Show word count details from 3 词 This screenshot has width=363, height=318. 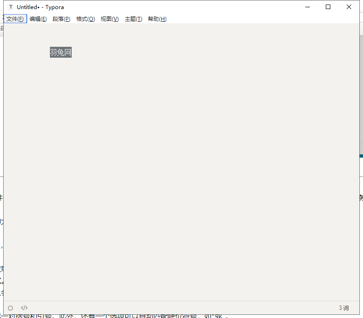(344, 308)
